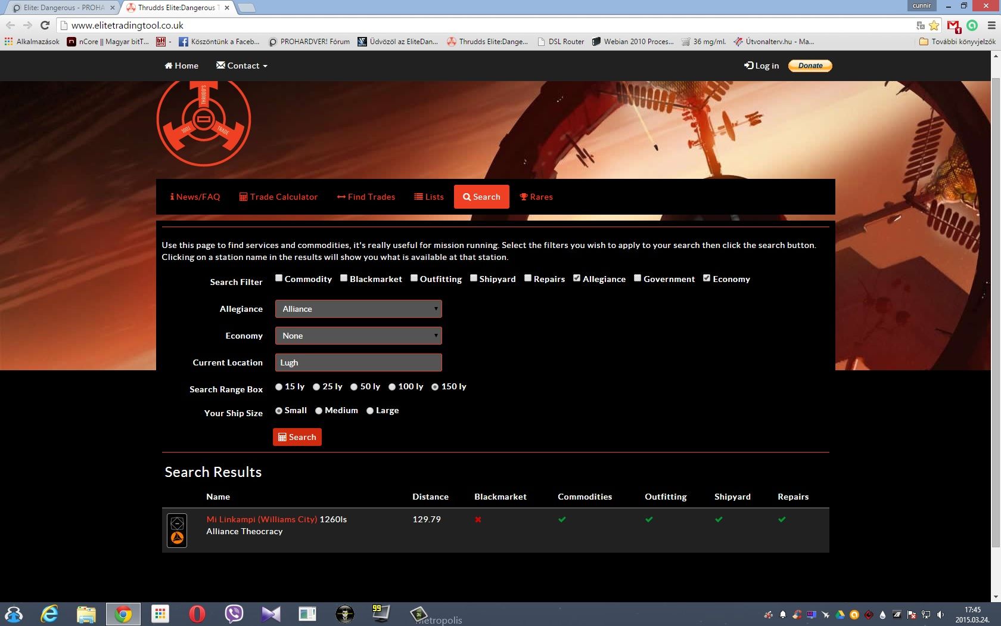The height and width of the screenshot is (626, 1001).
Task: Open the További könyvjelzők folder
Action: [x=958, y=42]
